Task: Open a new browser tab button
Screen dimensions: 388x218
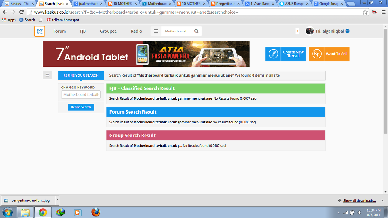Action: pyautogui.click(x=351, y=4)
